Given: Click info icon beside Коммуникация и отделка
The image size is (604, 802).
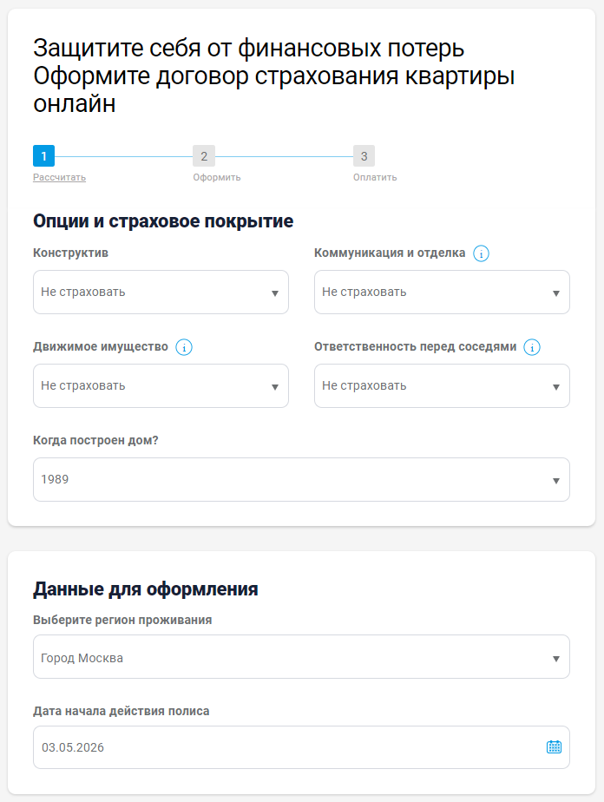Looking at the screenshot, I should point(482,253).
